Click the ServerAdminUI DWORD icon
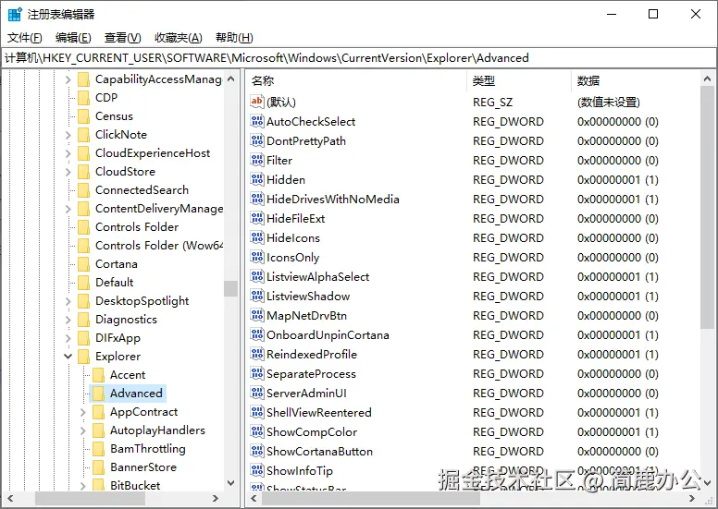The image size is (718, 509). [257, 393]
